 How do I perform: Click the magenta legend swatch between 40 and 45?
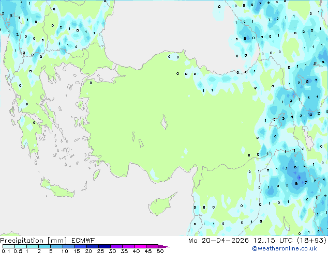[140, 246]
